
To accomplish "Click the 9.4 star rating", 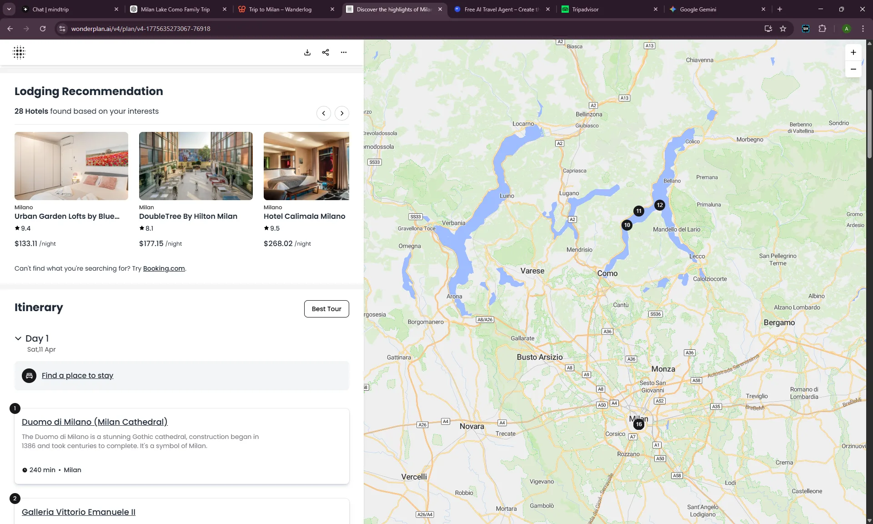I will [23, 228].
